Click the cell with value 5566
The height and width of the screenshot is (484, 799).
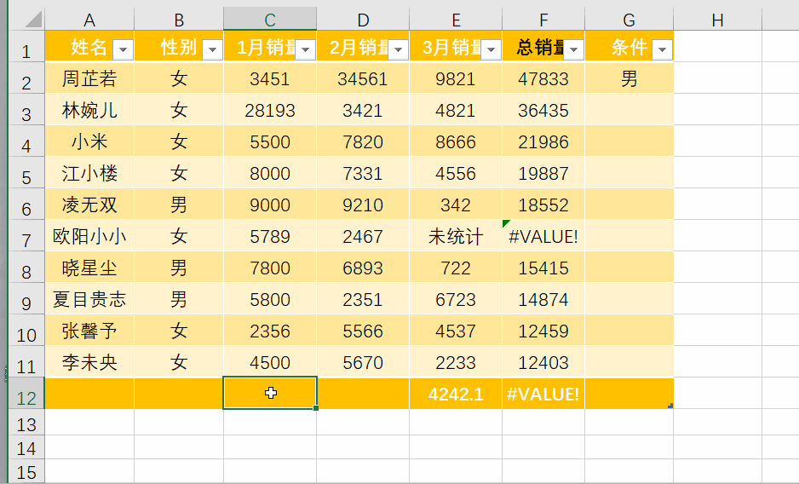363,331
